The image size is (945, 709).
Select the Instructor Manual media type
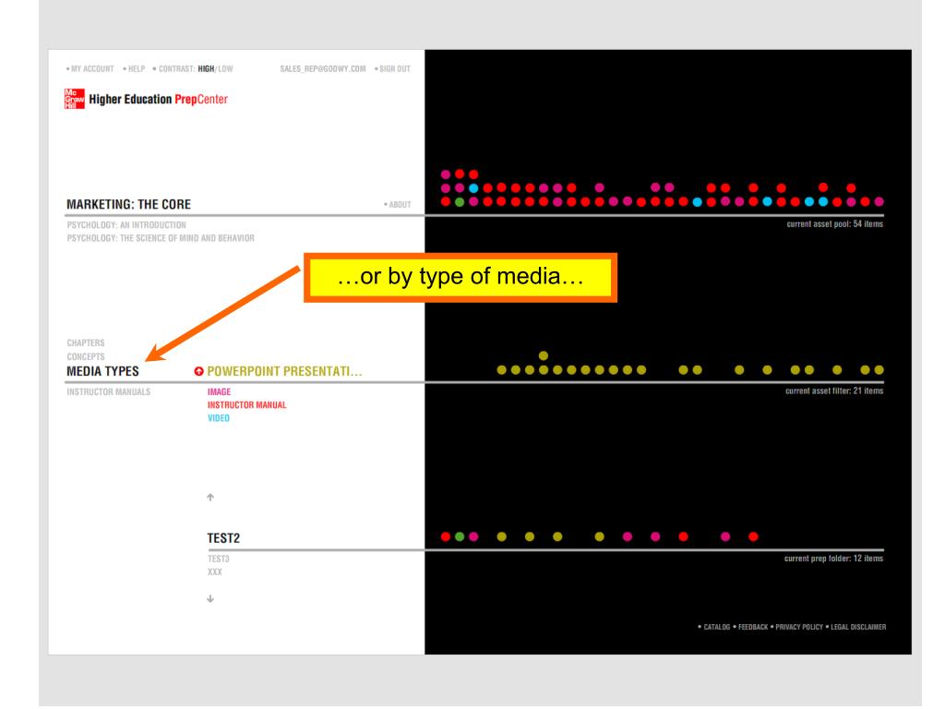click(x=247, y=405)
